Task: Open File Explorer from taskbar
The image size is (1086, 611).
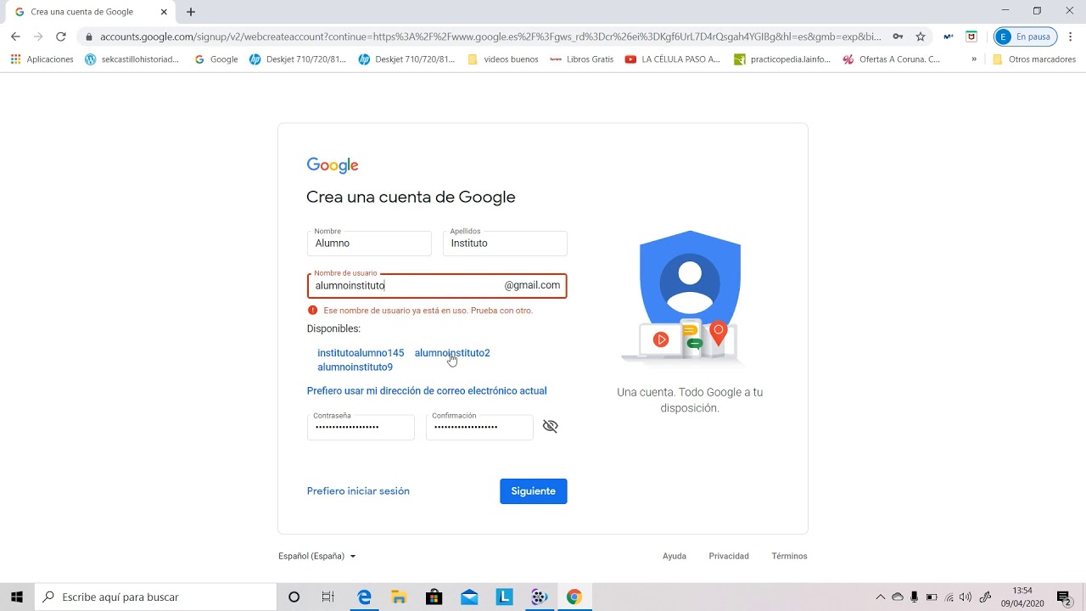Action: pos(399,597)
